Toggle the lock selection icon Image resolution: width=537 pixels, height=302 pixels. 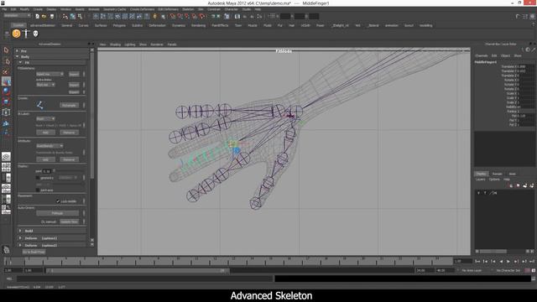click(x=155, y=16)
